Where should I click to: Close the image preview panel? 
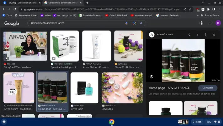(214, 35)
